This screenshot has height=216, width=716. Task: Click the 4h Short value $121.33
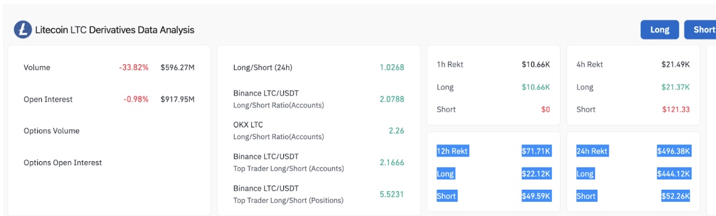(676, 110)
